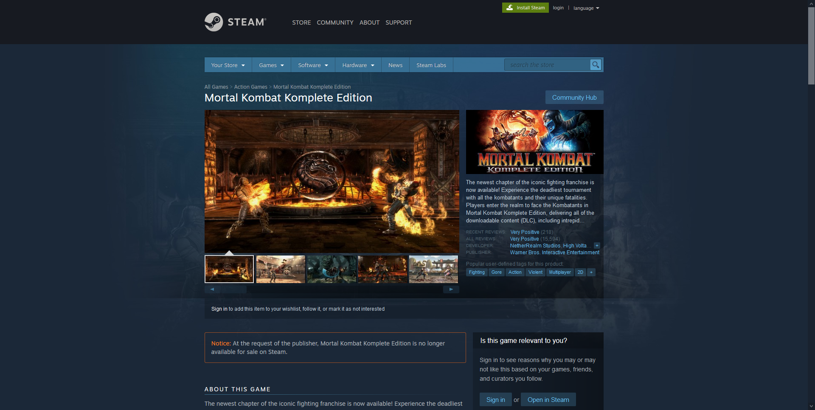
Task: Open the Community Hub
Action: pos(574,97)
